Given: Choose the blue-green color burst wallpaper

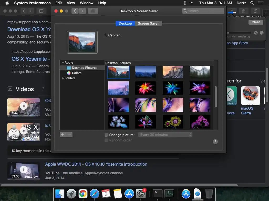Looking at the screenshot, I should point(173,88).
